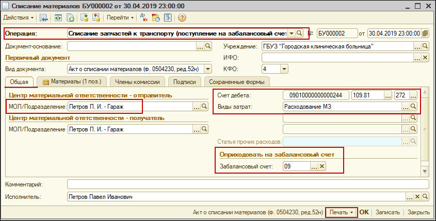Open the Подписи tab
The width and height of the screenshot is (436, 221).
point(184,82)
